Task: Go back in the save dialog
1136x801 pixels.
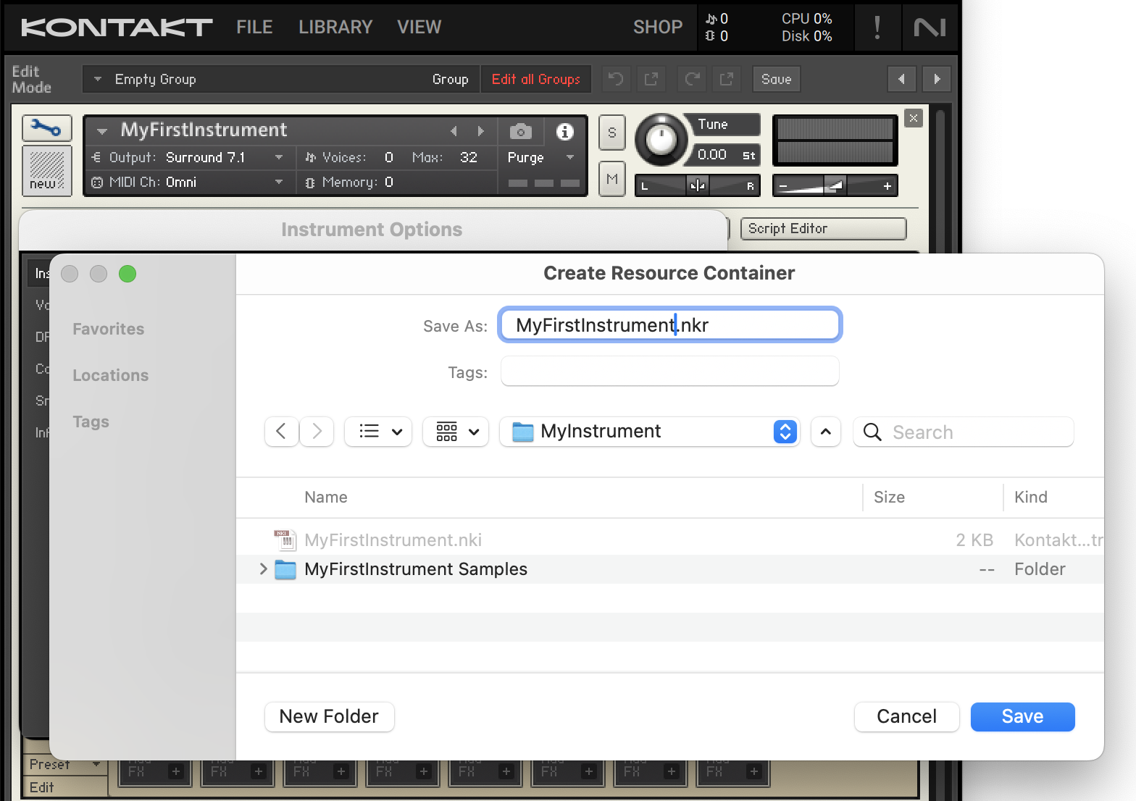Action: [x=282, y=432]
